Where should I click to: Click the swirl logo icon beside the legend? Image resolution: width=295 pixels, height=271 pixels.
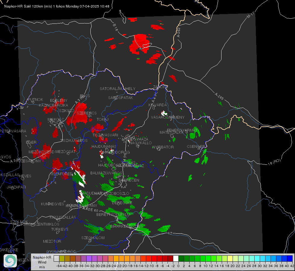(10, 260)
